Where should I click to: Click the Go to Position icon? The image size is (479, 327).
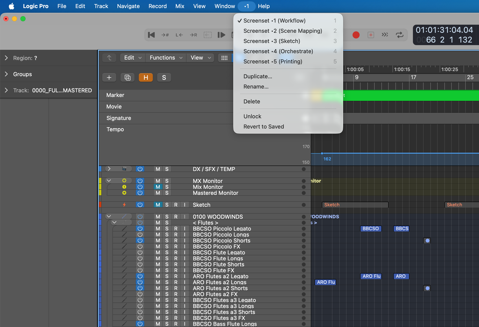click(165, 35)
